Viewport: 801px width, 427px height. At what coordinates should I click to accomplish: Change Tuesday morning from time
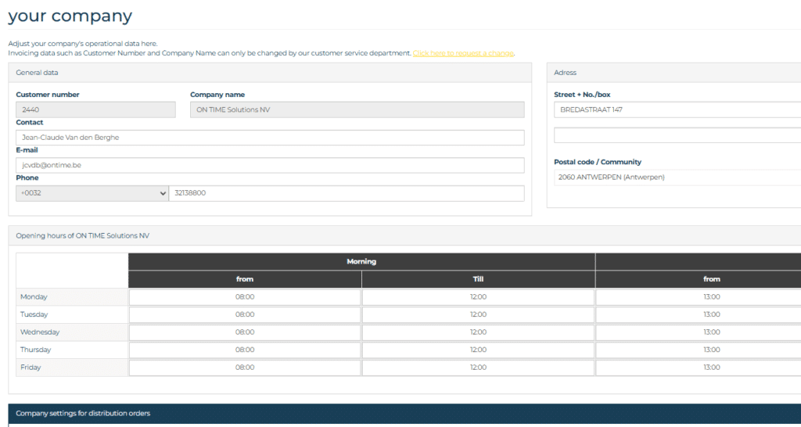click(245, 314)
